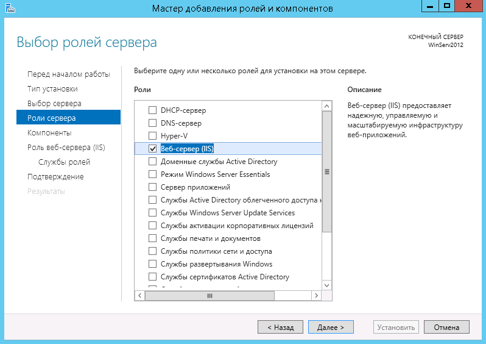Open the Службы ролей sub-step
Viewport: 486px width, 344px height.
click(x=64, y=162)
